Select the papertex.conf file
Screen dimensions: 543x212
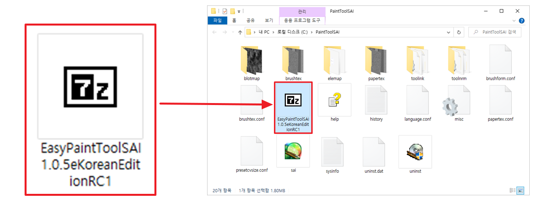point(501,103)
